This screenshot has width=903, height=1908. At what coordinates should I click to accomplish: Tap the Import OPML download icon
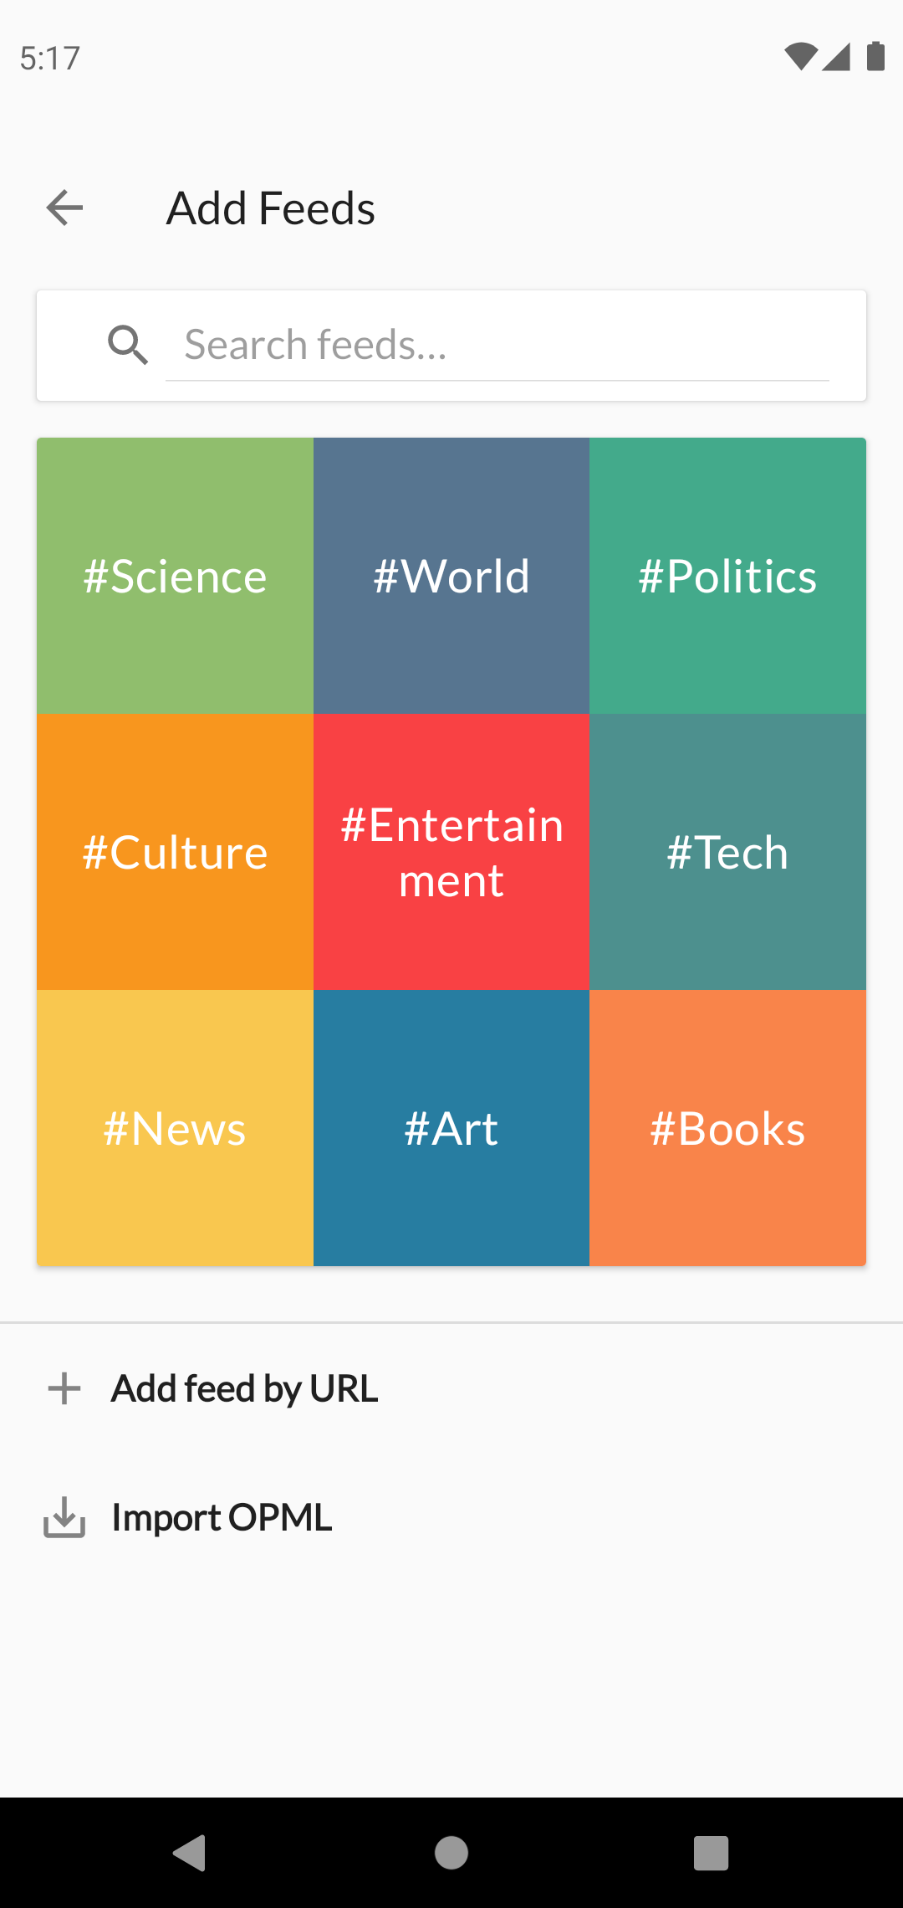click(64, 1518)
